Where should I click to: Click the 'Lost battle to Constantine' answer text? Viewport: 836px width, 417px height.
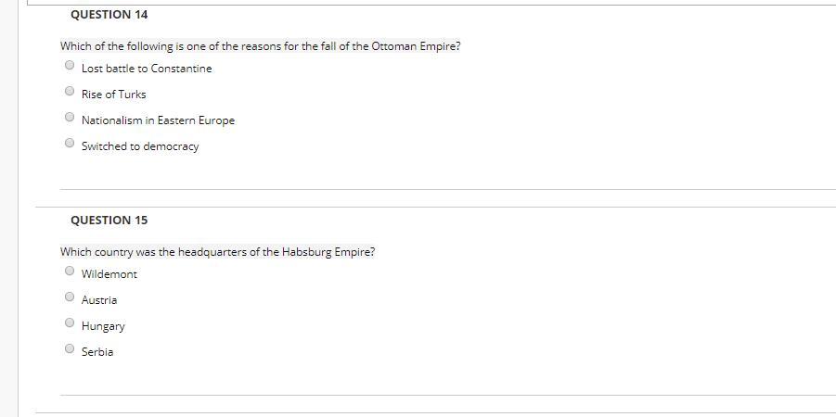point(147,69)
